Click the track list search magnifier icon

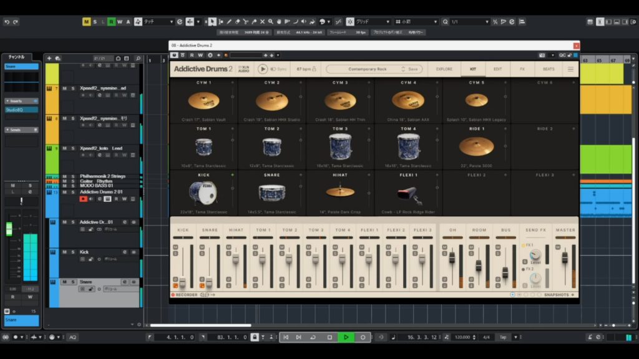[x=138, y=59]
